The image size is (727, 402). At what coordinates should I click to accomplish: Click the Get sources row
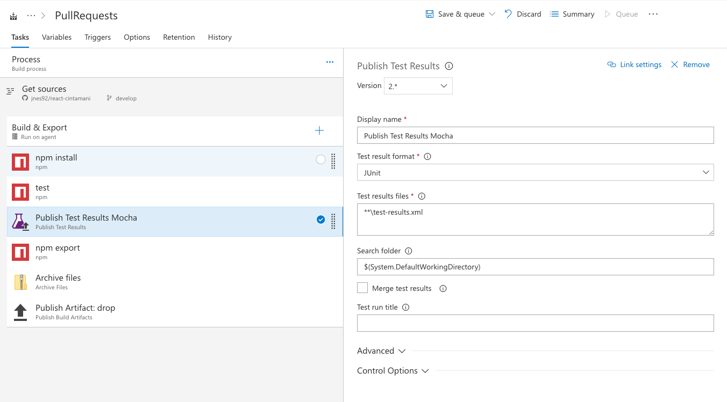point(172,93)
